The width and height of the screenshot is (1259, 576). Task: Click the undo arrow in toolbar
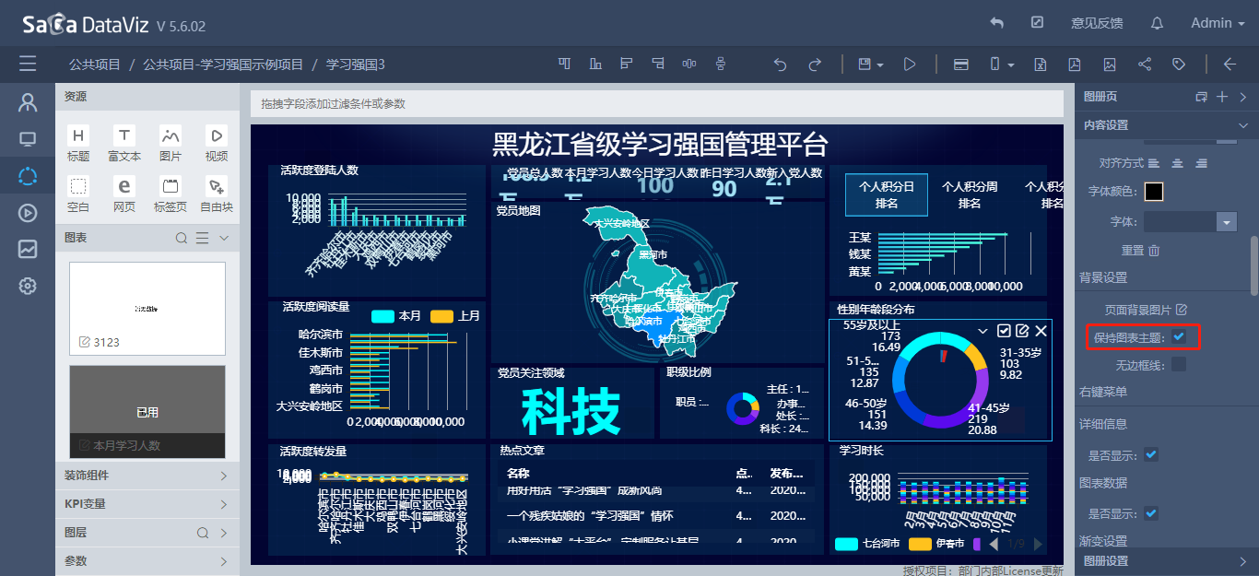coord(781,65)
